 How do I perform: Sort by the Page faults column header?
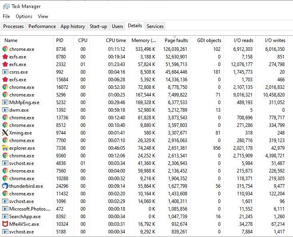click(176, 40)
